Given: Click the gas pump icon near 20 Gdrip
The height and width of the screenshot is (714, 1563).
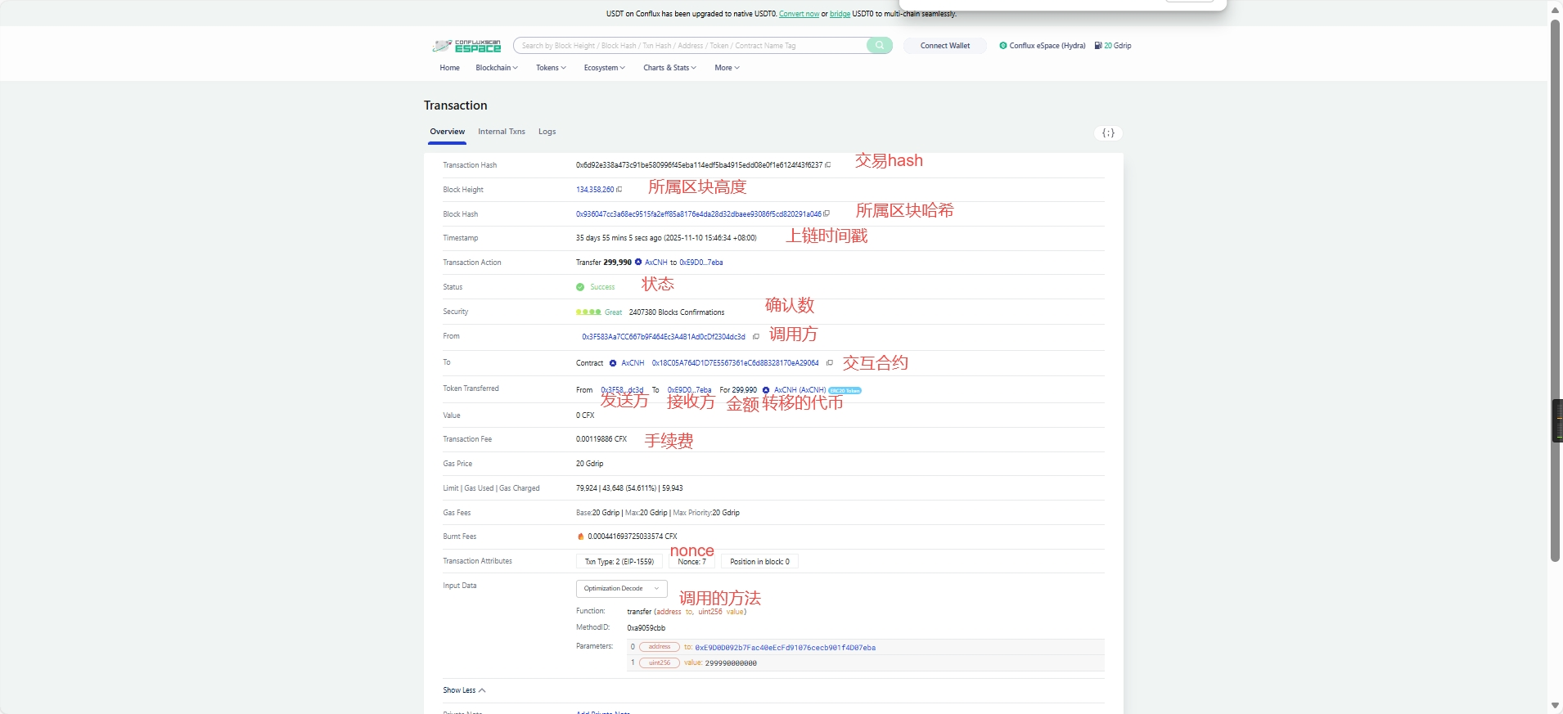Looking at the screenshot, I should 1098,46.
